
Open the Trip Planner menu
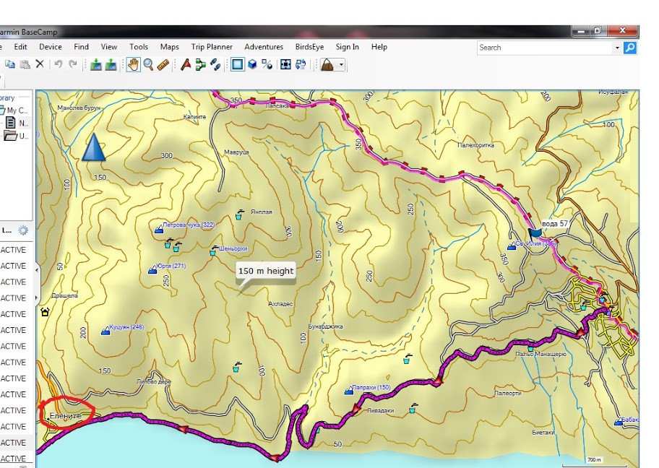tap(212, 47)
